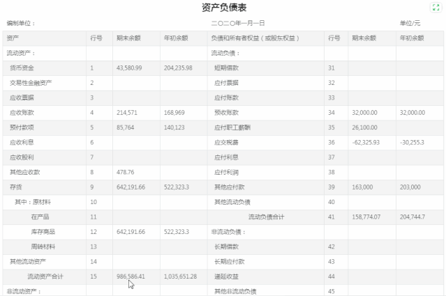Click the 204,235.98 opening balance cell

click(178, 68)
